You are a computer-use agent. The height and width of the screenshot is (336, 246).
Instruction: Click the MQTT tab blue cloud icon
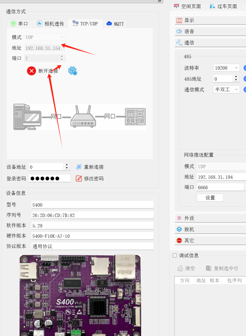tap(109, 23)
